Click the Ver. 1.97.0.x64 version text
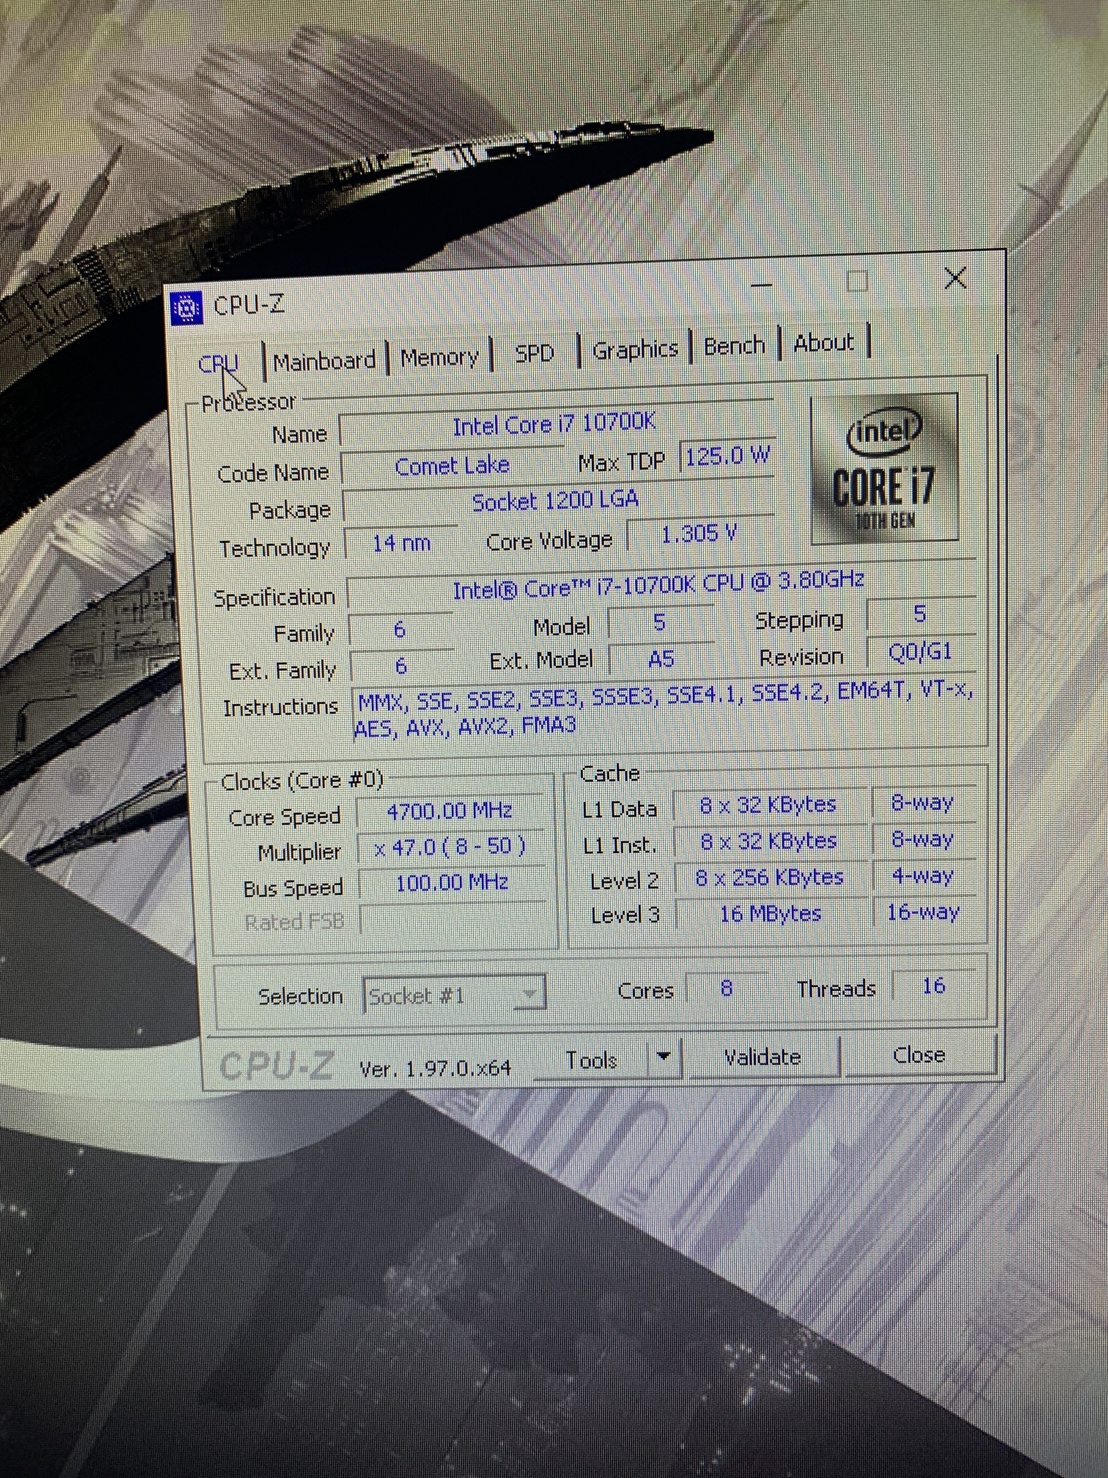This screenshot has width=1108, height=1478. pos(435,1068)
